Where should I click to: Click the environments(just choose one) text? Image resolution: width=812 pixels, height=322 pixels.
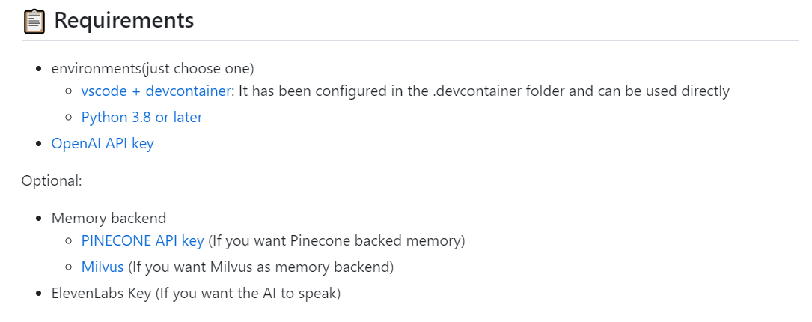(x=153, y=69)
